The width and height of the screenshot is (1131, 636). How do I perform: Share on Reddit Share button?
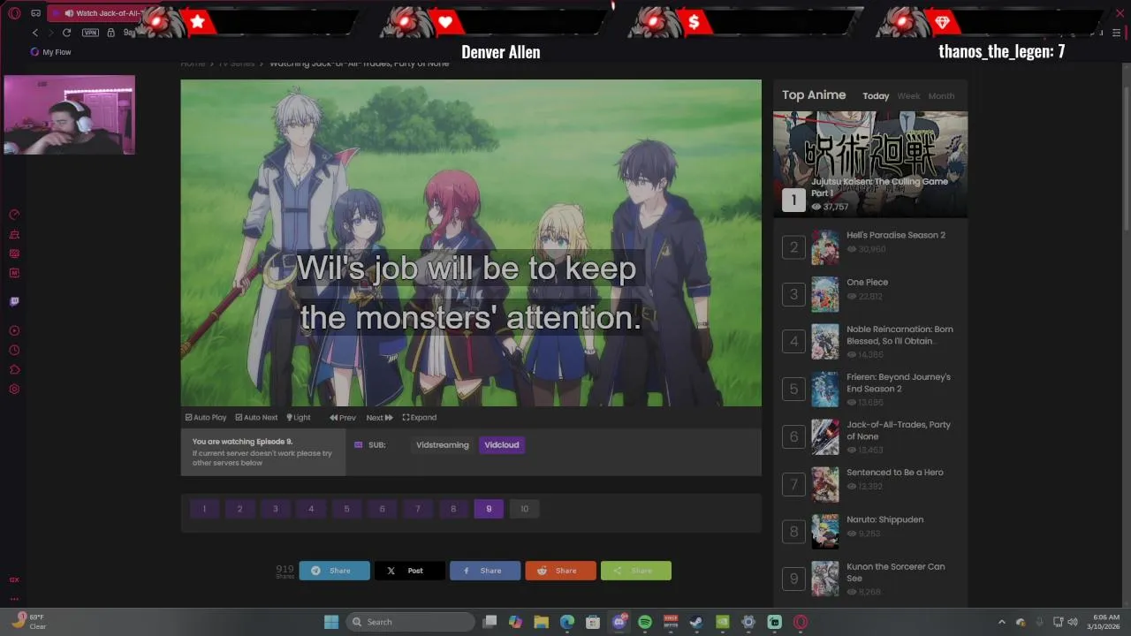coord(560,571)
